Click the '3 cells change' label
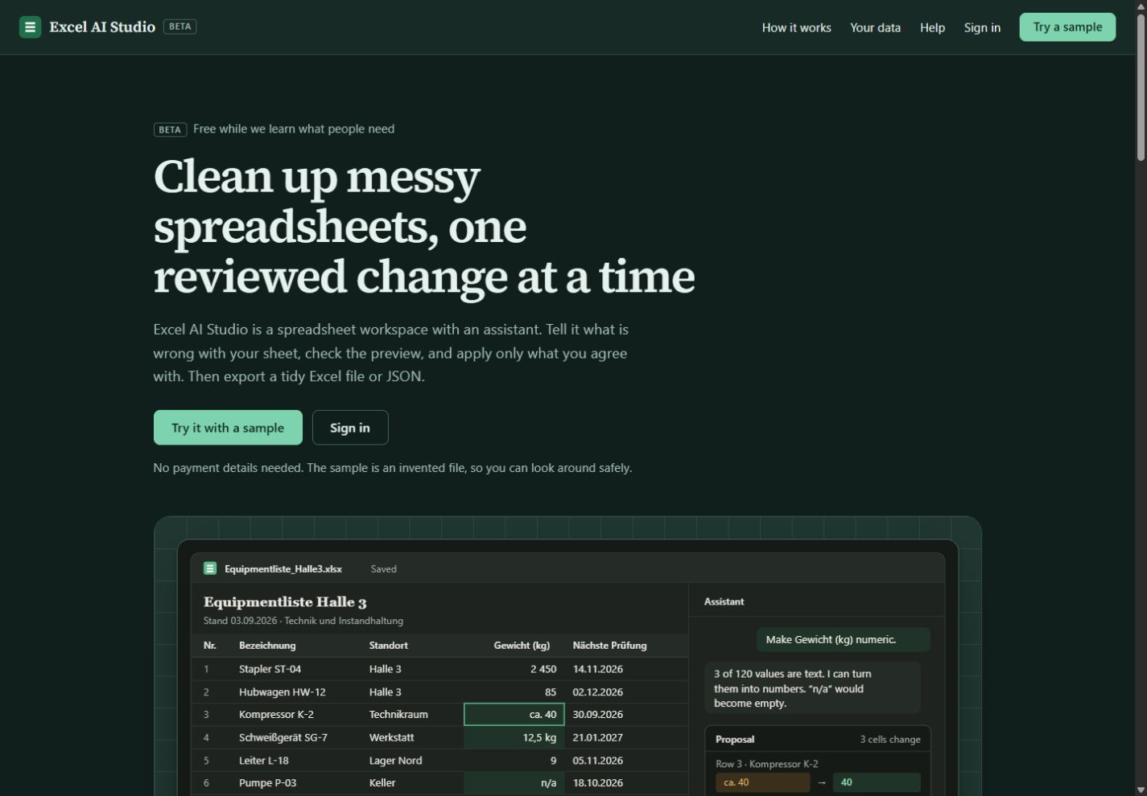The height and width of the screenshot is (796, 1147). tap(889, 740)
